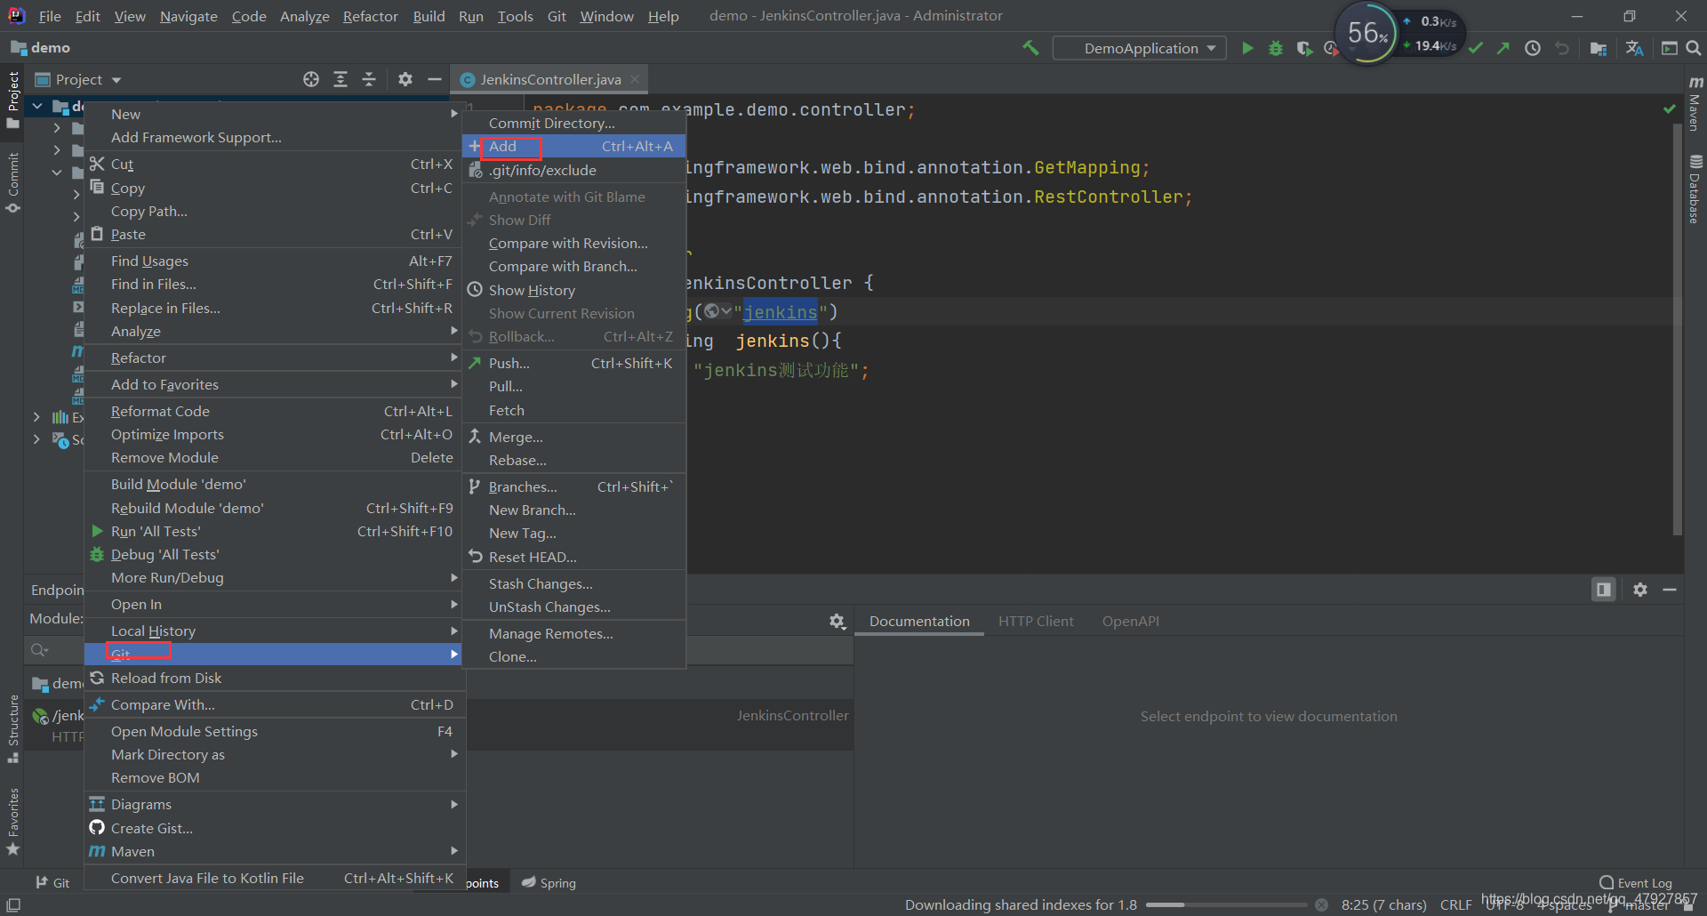The width and height of the screenshot is (1707, 916).
Task: Expand the Refactor submenu
Action: click(x=275, y=358)
